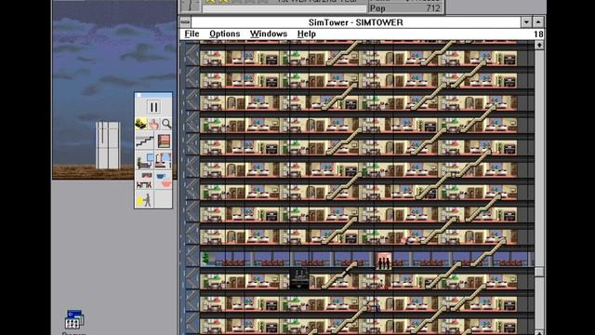Screen dimensions: 595x335
Task: Open the desktop program group icon
Action: [74, 319]
